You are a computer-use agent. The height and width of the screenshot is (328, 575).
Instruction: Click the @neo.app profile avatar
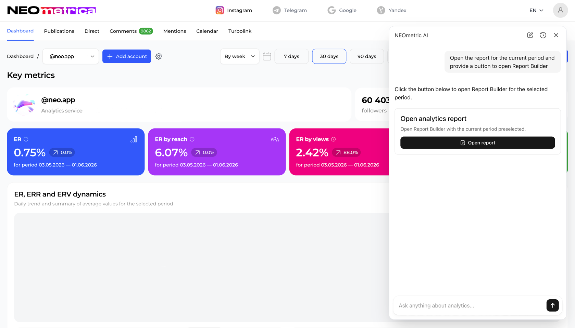(24, 105)
